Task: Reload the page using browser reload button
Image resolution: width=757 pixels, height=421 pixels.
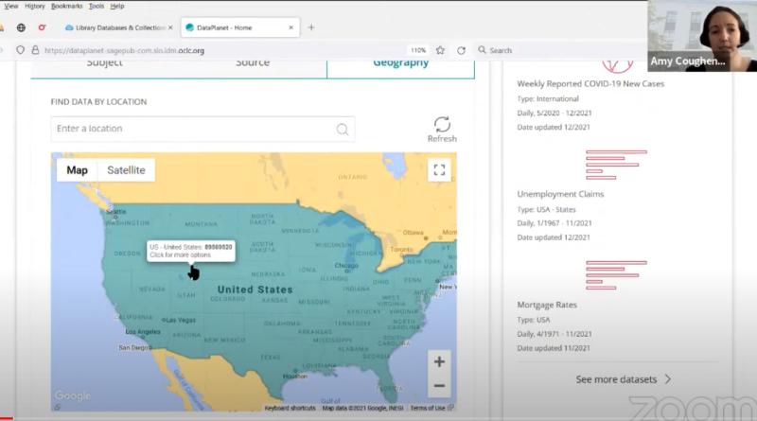Action: tap(461, 50)
